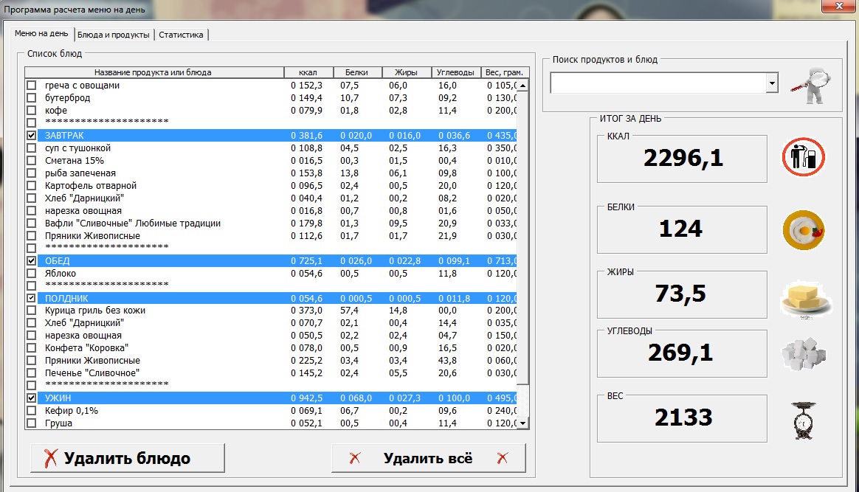The width and height of the screenshot is (859, 492).
Task: Uncheck the ЗАВТРАК row checkbox
Action: [31, 136]
